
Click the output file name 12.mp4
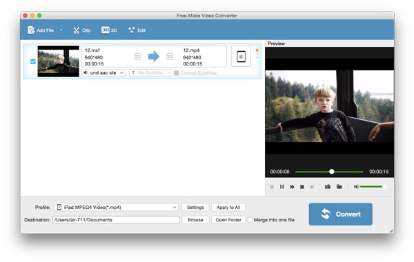[x=191, y=50]
